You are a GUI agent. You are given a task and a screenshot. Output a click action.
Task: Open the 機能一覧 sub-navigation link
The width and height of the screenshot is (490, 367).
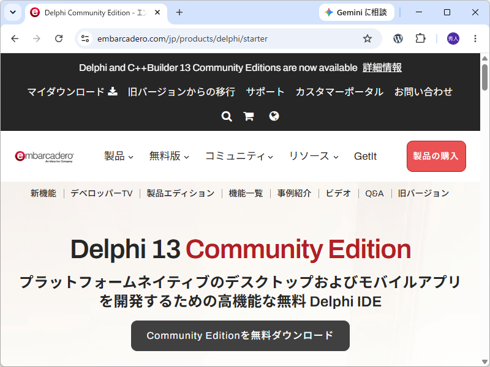246,193
